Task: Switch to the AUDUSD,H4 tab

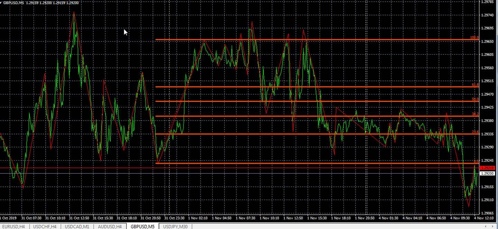Action: click(110, 227)
